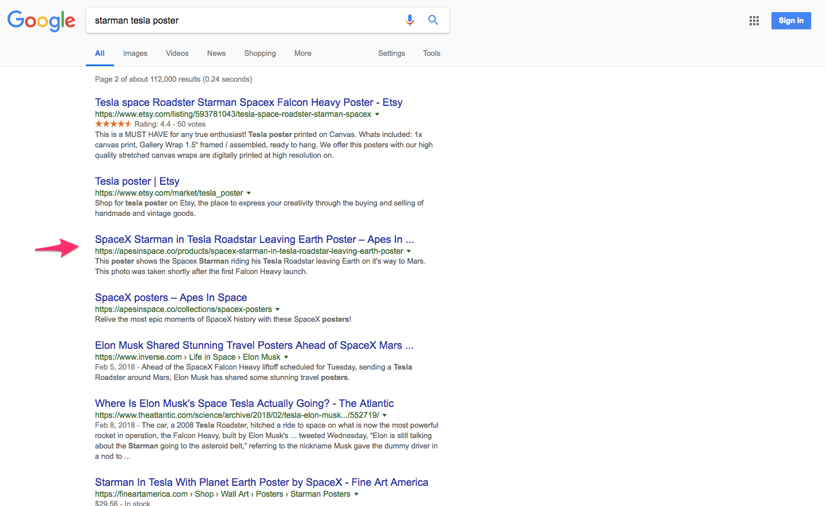The height and width of the screenshot is (506, 825).
Task: Open the Google apps grid
Action: tap(754, 21)
